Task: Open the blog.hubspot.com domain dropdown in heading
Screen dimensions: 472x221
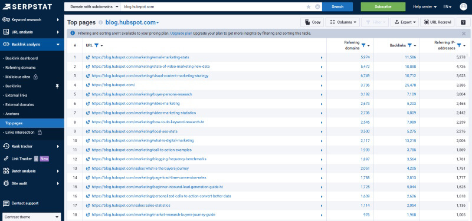Action: (132, 22)
